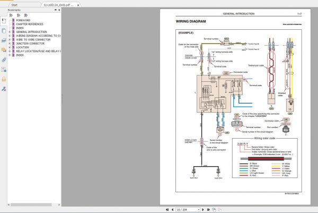Select the CHAPTER REFERENCES bookmark
Image resolution: width=318 pixels, height=213 pixels.
pos(30,24)
